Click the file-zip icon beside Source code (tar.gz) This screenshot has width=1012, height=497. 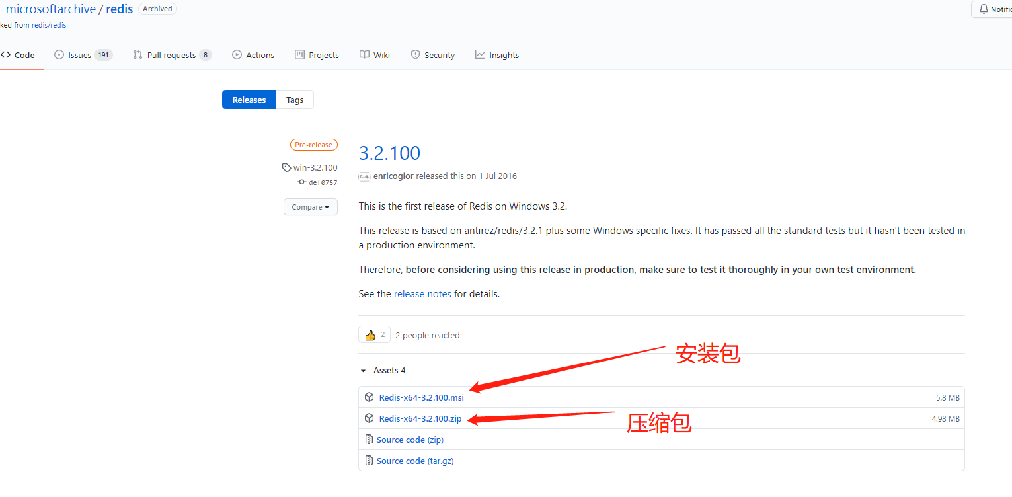point(370,461)
